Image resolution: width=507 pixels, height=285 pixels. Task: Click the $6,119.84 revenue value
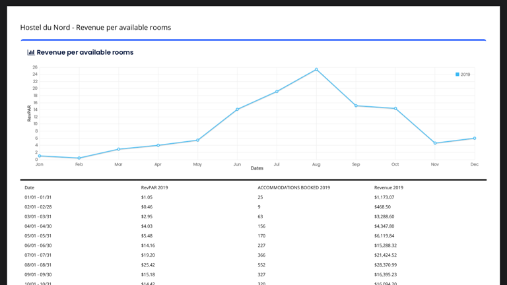tap(384, 236)
